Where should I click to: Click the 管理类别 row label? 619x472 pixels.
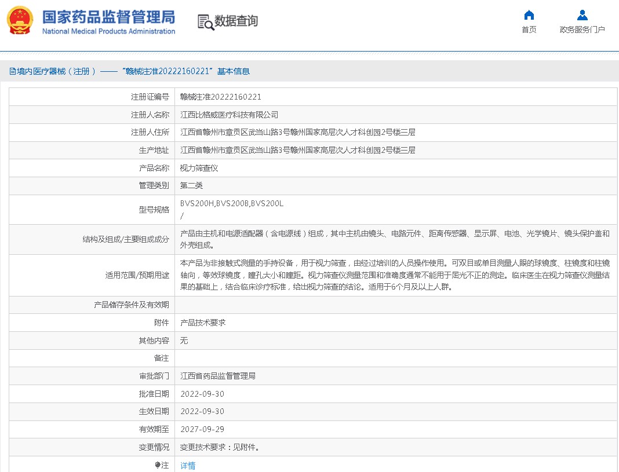pos(154,185)
